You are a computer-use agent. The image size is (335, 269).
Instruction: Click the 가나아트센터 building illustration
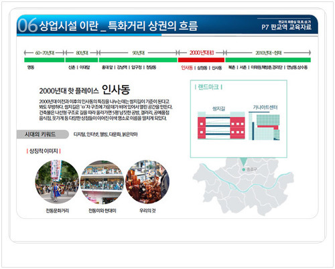(264, 126)
